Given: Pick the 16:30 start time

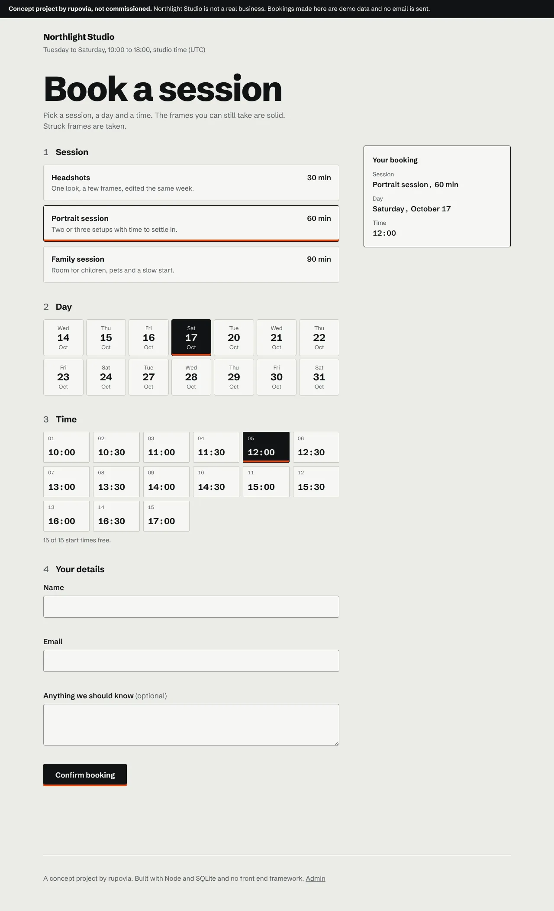Looking at the screenshot, I should point(116,516).
